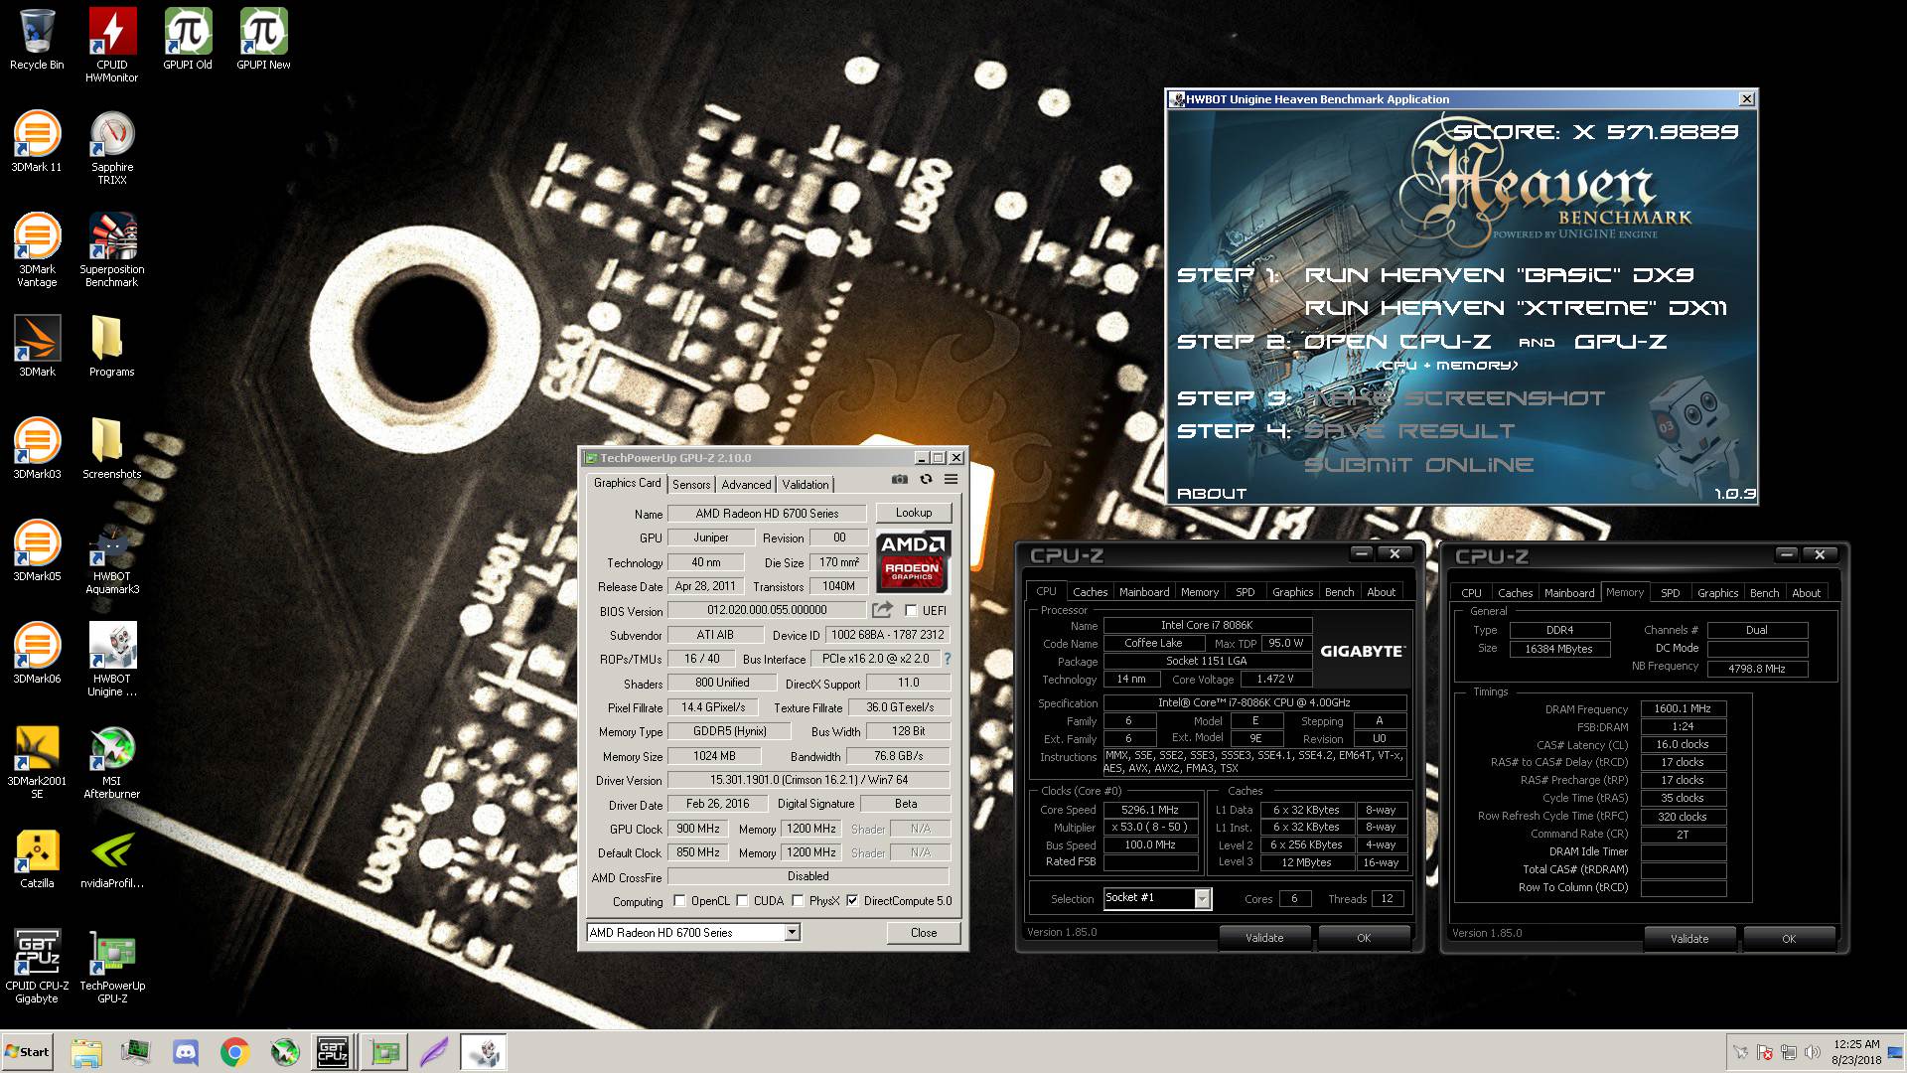Click the AMD Radeon Graphics logo in GPU-Z
Viewport: 1907px width, 1073px height.
(x=914, y=561)
